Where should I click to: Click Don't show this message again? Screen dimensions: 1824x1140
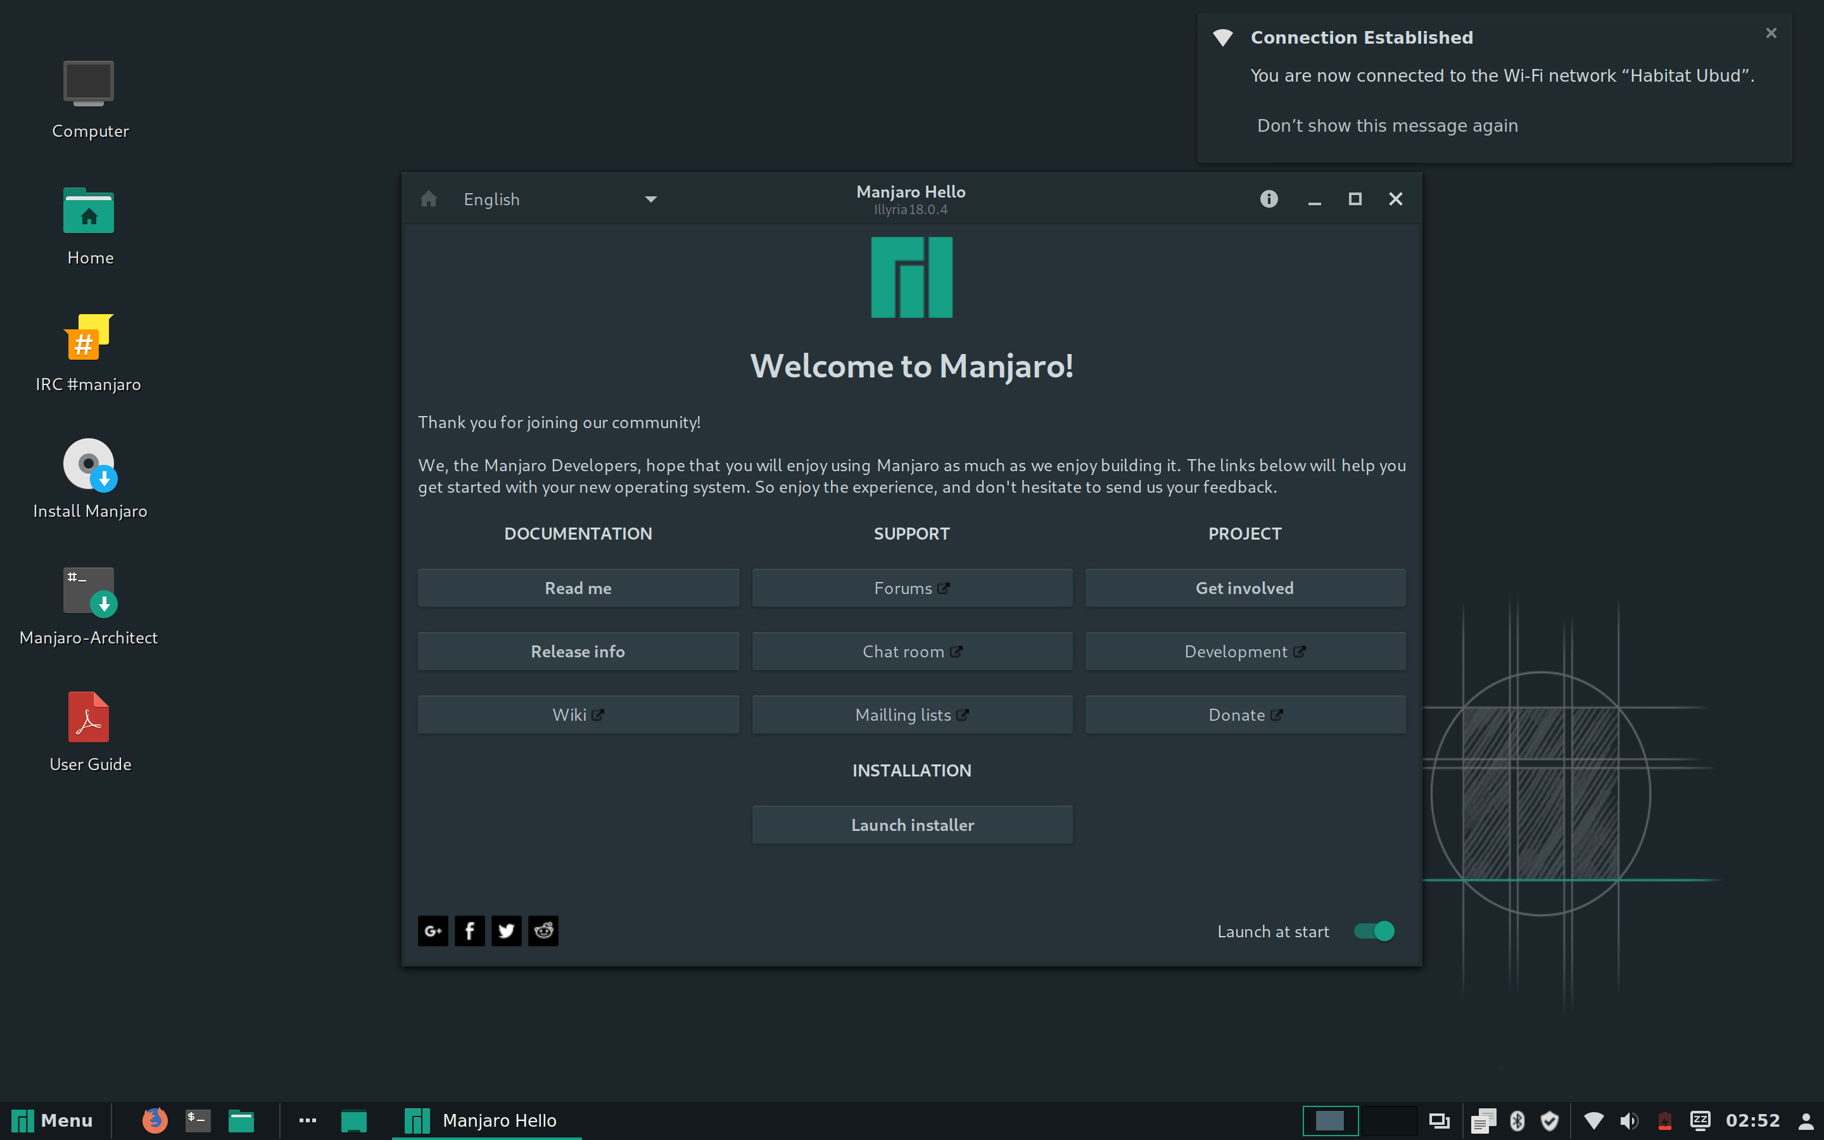(1388, 126)
